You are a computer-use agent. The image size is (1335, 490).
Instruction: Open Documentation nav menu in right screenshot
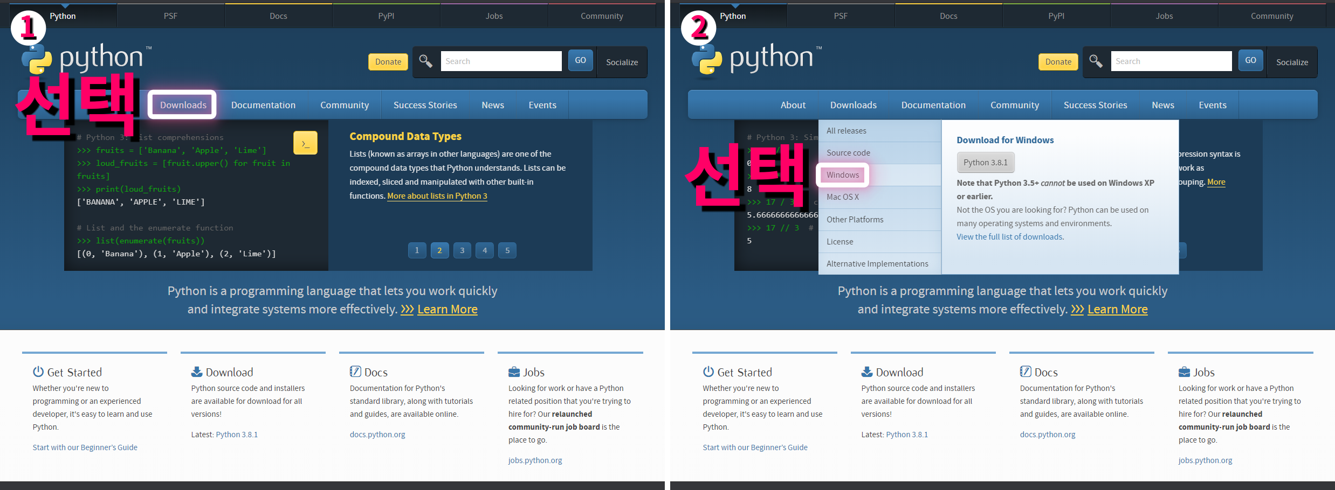pyautogui.click(x=933, y=105)
